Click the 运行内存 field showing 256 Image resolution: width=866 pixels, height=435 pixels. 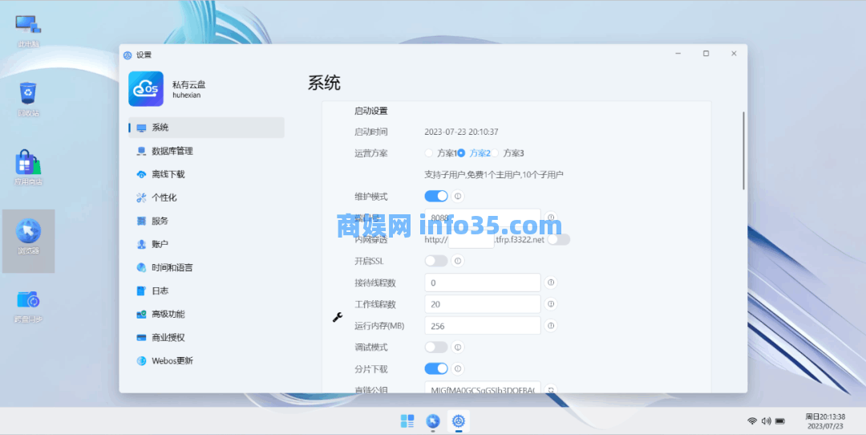pos(483,326)
